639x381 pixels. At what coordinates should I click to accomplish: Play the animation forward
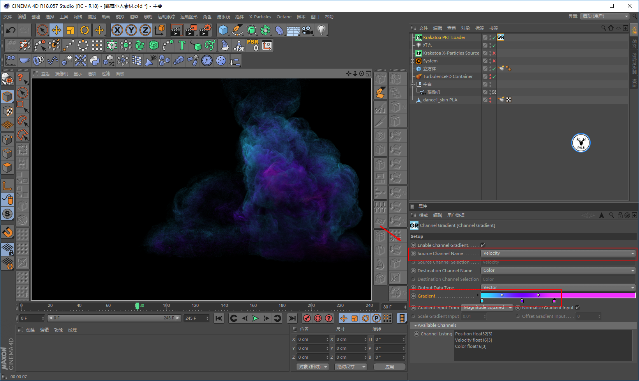255,318
